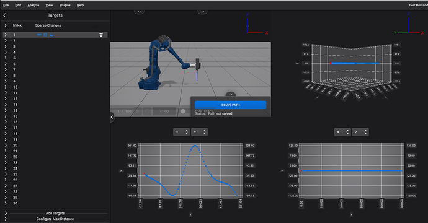This screenshot has height=223, width=428.
Task: Select target index 12
Action: (16, 99)
